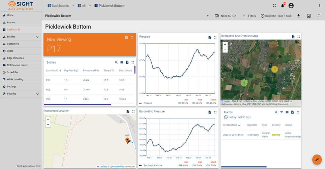
Task: Click the Entities table horizontal scrollbar
Action: click(x=78, y=104)
